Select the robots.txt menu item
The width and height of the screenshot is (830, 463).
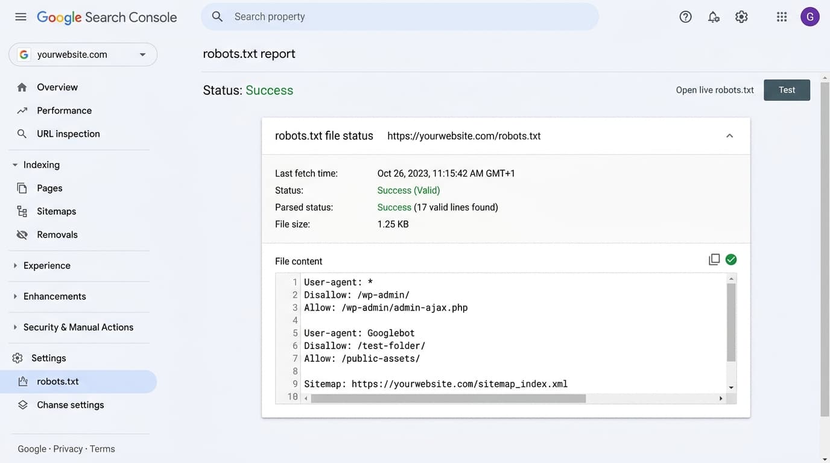coord(78,382)
